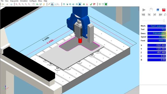Click the green diamond arrows icon
Screen dimensions: 167x94
point(84,4)
